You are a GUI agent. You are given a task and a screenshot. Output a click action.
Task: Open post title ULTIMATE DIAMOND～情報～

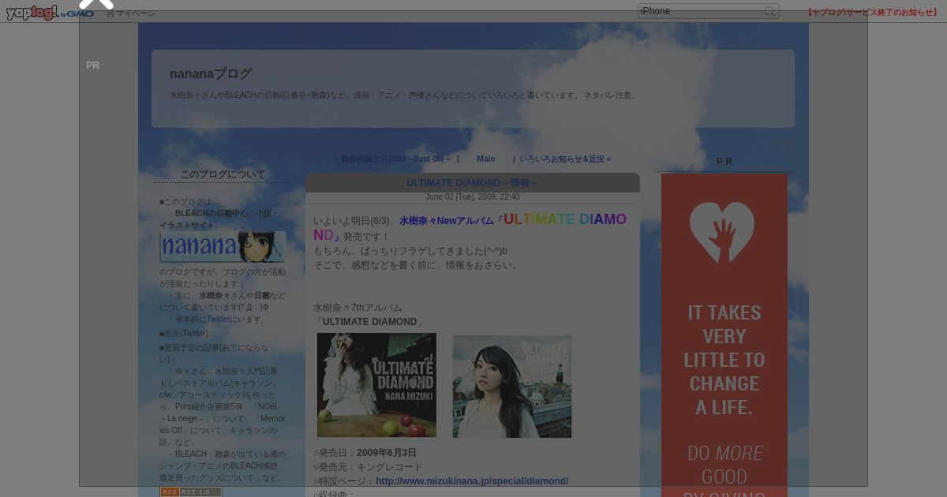(x=473, y=182)
